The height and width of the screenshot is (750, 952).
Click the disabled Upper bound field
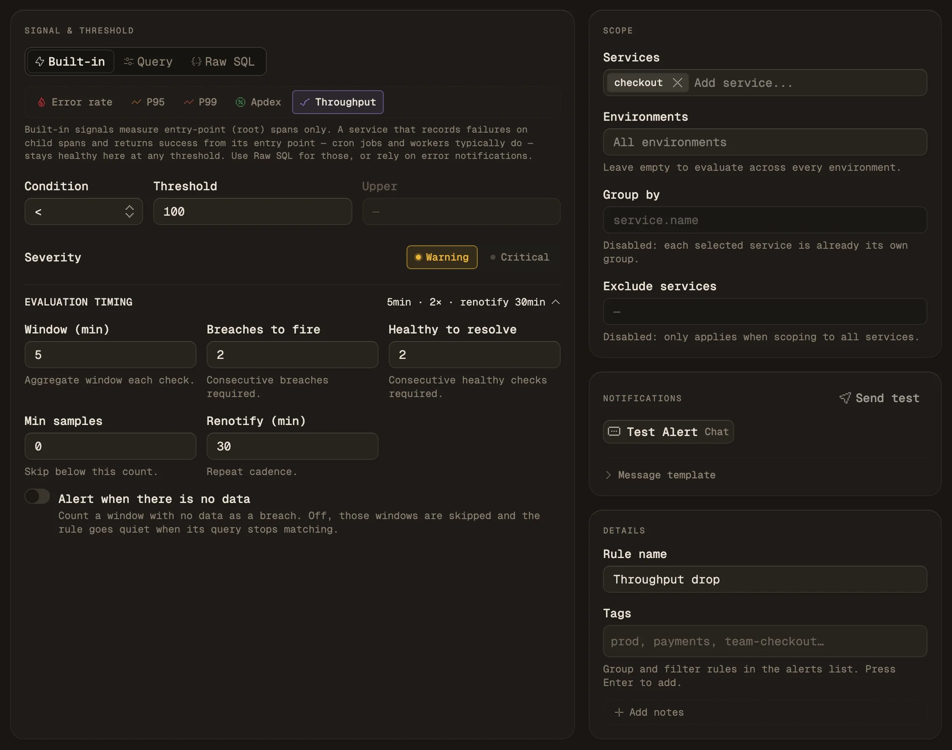(x=461, y=211)
